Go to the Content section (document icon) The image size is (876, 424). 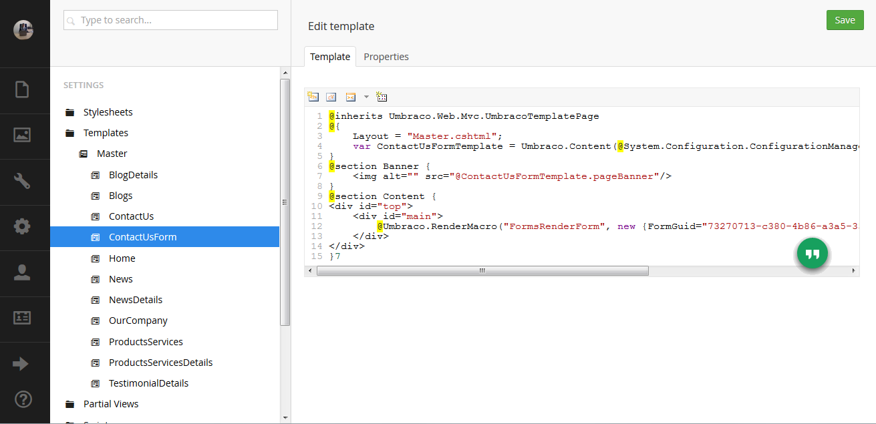coord(22,89)
